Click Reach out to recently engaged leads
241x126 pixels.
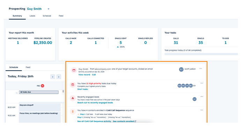tap(95, 103)
